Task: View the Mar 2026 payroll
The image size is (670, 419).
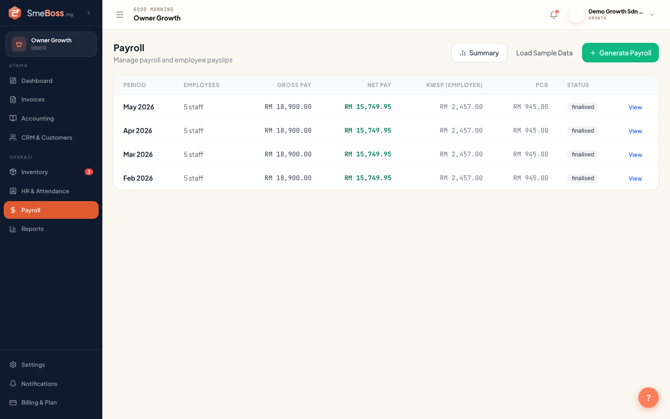Action: (x=635, y=155)
